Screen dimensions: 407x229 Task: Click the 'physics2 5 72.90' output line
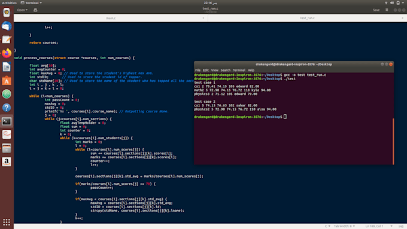tap(235, 109)
